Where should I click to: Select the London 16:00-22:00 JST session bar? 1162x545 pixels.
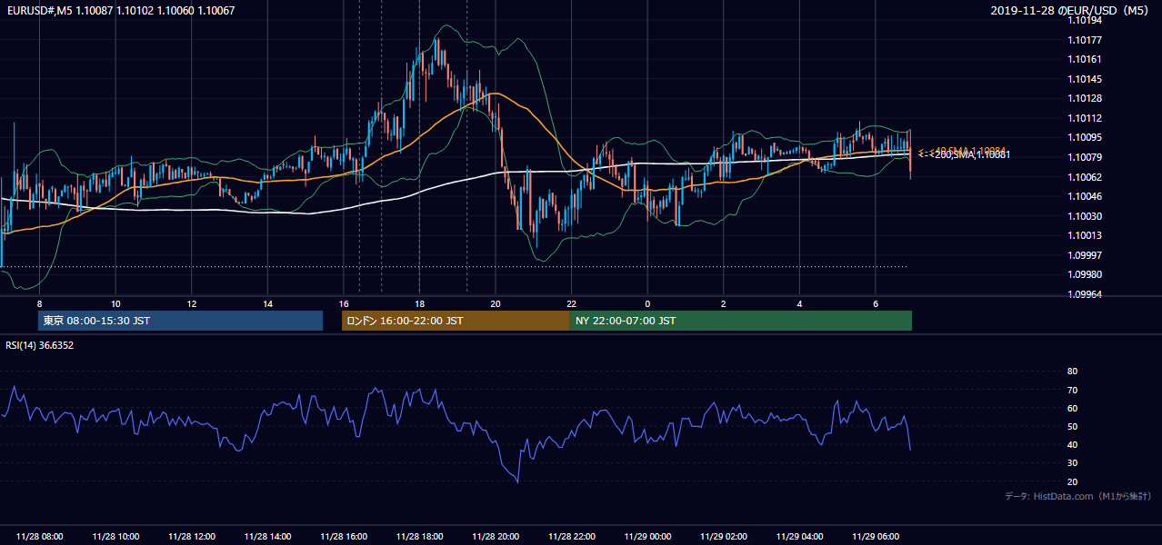(x=456, y=321)
